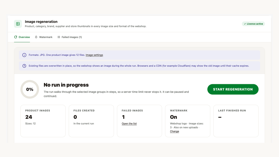Click the Image regeneration module icon
Viewport: 279px width, 157px height.
[18, 24]
